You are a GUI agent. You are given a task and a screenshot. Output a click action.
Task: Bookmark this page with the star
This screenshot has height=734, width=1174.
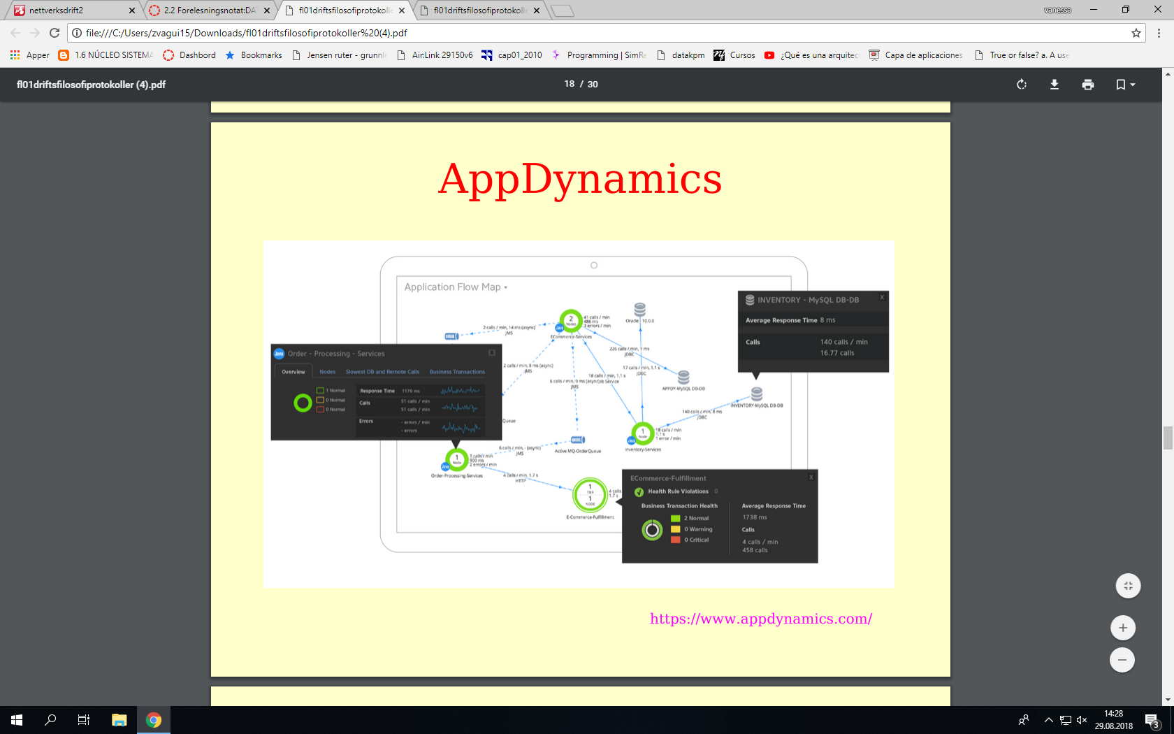tap(1136, 33)
